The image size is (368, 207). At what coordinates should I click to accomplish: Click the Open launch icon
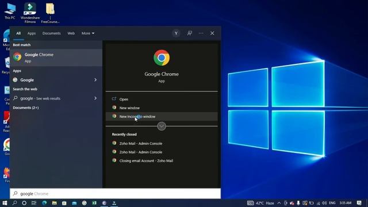[x=114, y=99]
